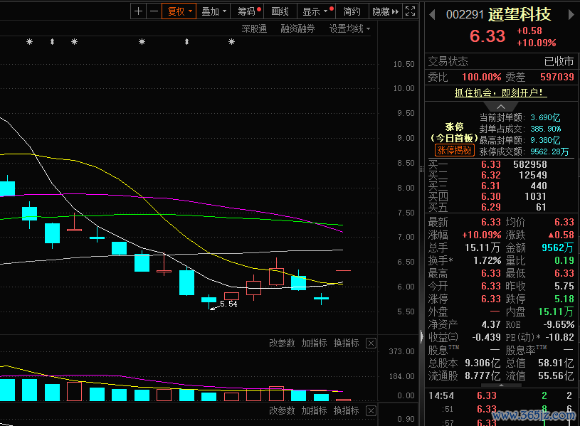Click 加指标 in bottom indicator panel
This screenshot has height=426, width=580.
pyautogui.click(x=314, y=410)
